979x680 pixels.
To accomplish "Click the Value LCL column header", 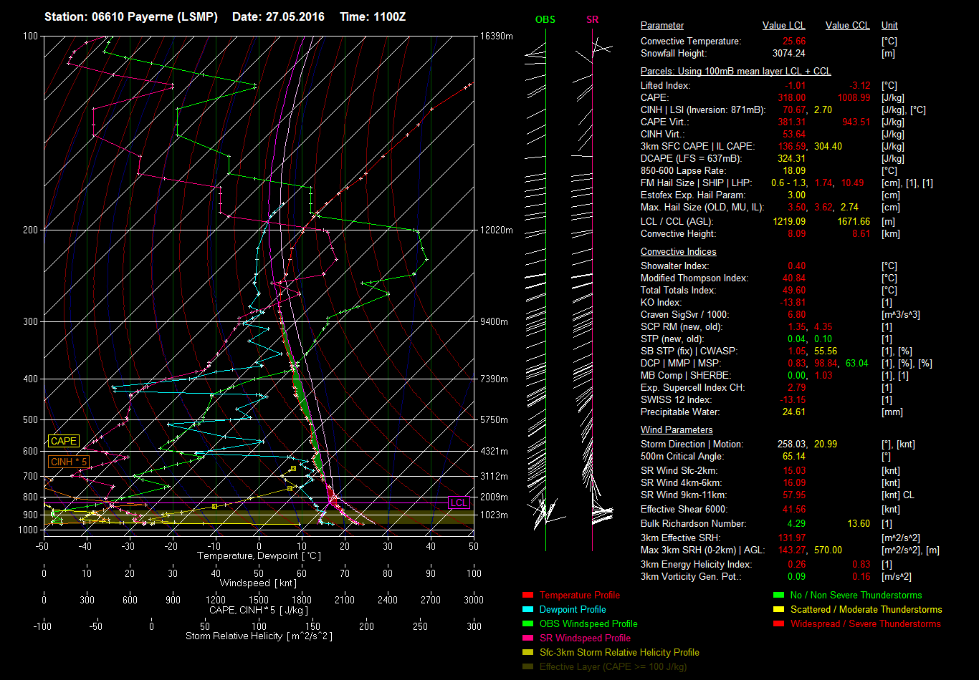I will (x=783, y=26).
